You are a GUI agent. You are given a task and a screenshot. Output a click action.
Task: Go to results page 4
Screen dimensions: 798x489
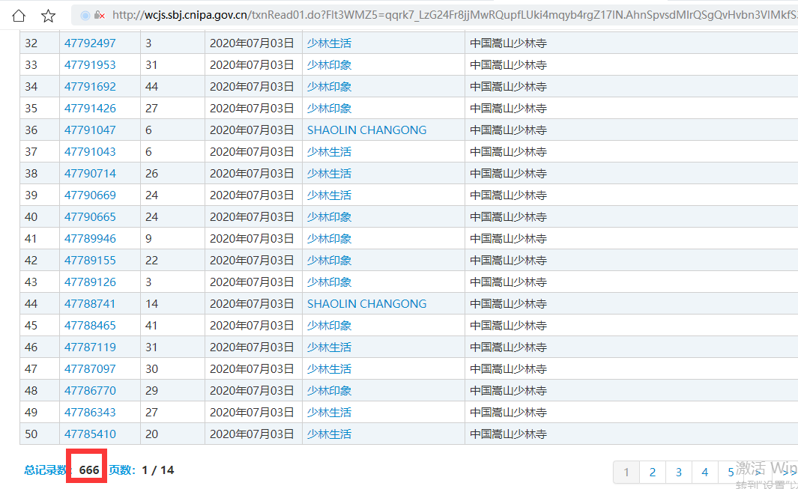click(x=704, y=472)
